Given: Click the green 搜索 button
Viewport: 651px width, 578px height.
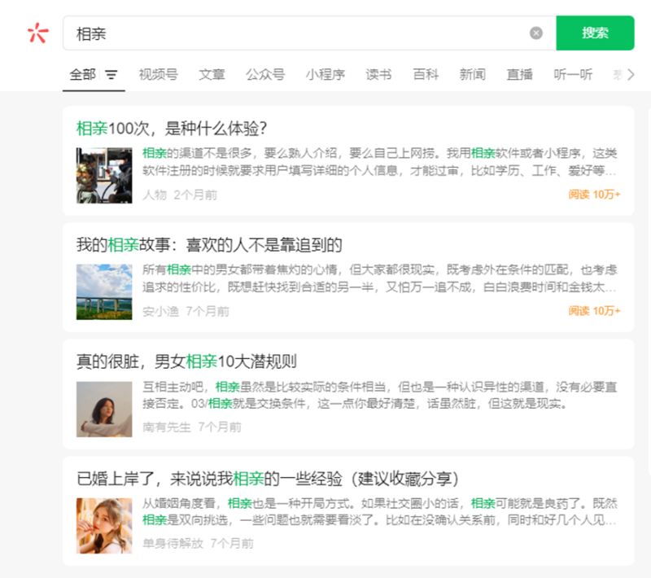Looking at the screenshot, I should (595, 33).
